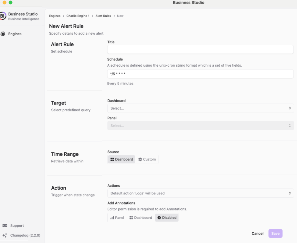
Task: Open Engines in the sidebar
Action: point(15,34)
